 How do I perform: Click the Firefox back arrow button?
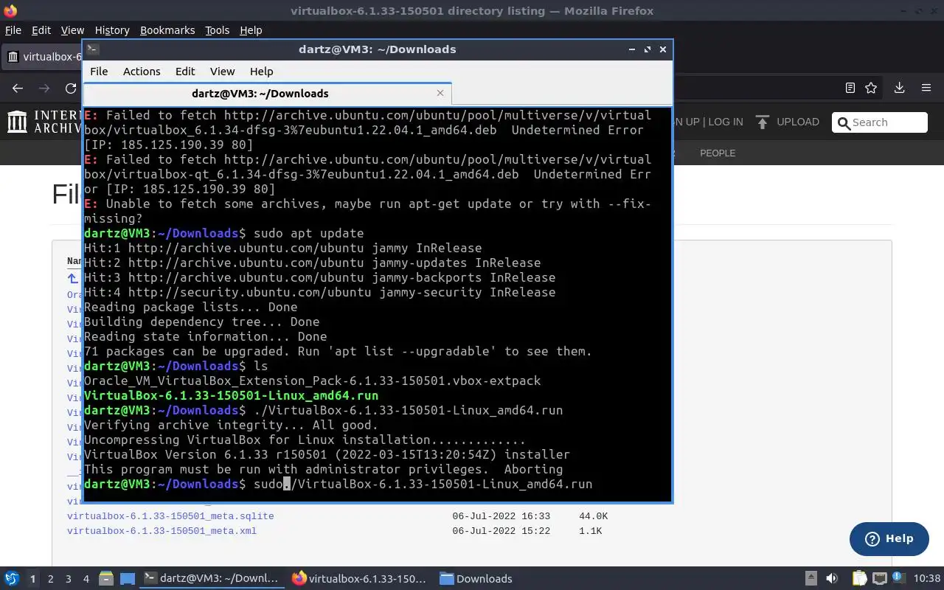coord(18,88)
